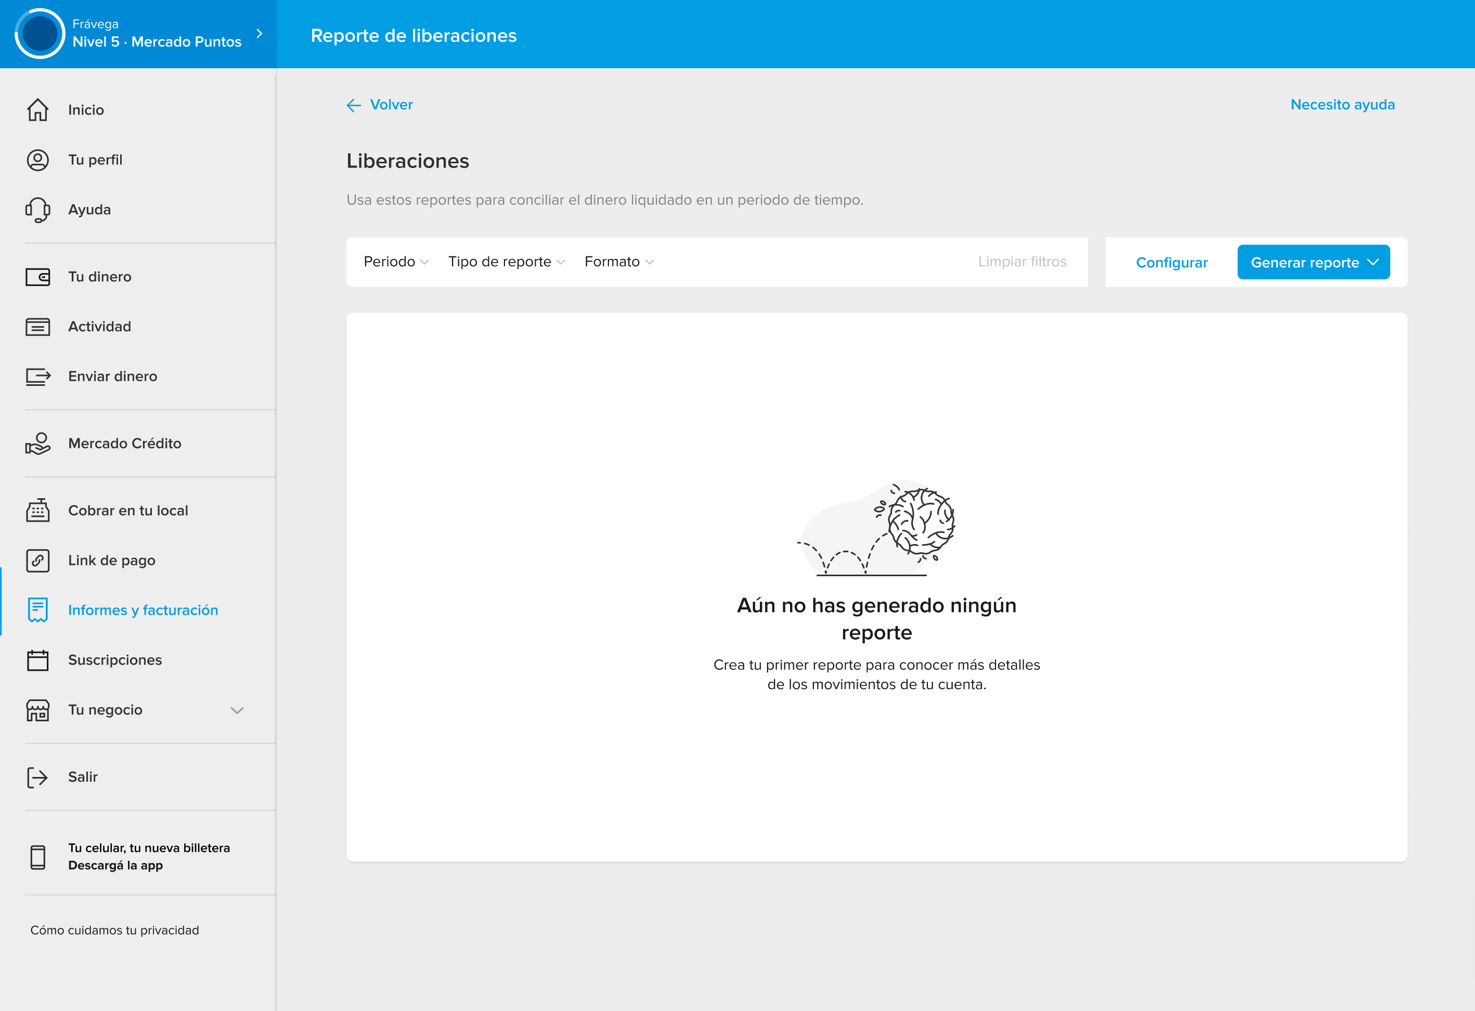
Task: Click Enviar dinero icon in sidebar
Action: tap(37, 377)
